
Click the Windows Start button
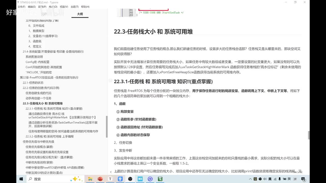coord(21,179)
